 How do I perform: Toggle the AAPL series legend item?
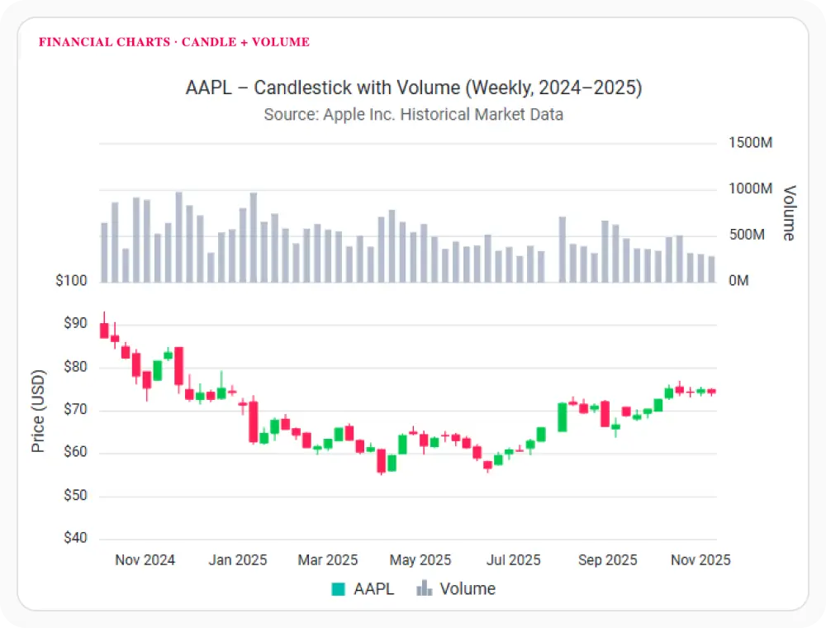[363, 588]
